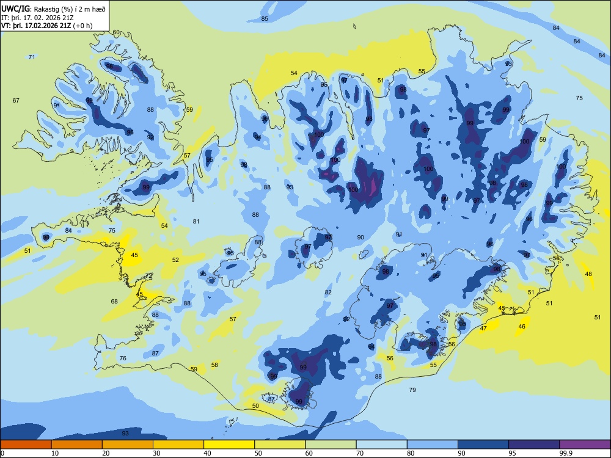Click the light blue 70–80 legend swatch

[382, 445]
